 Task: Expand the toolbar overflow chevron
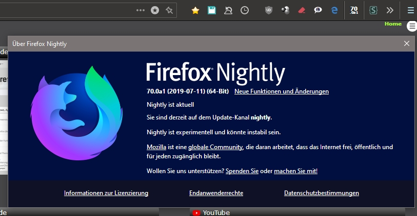pos(390,10)
